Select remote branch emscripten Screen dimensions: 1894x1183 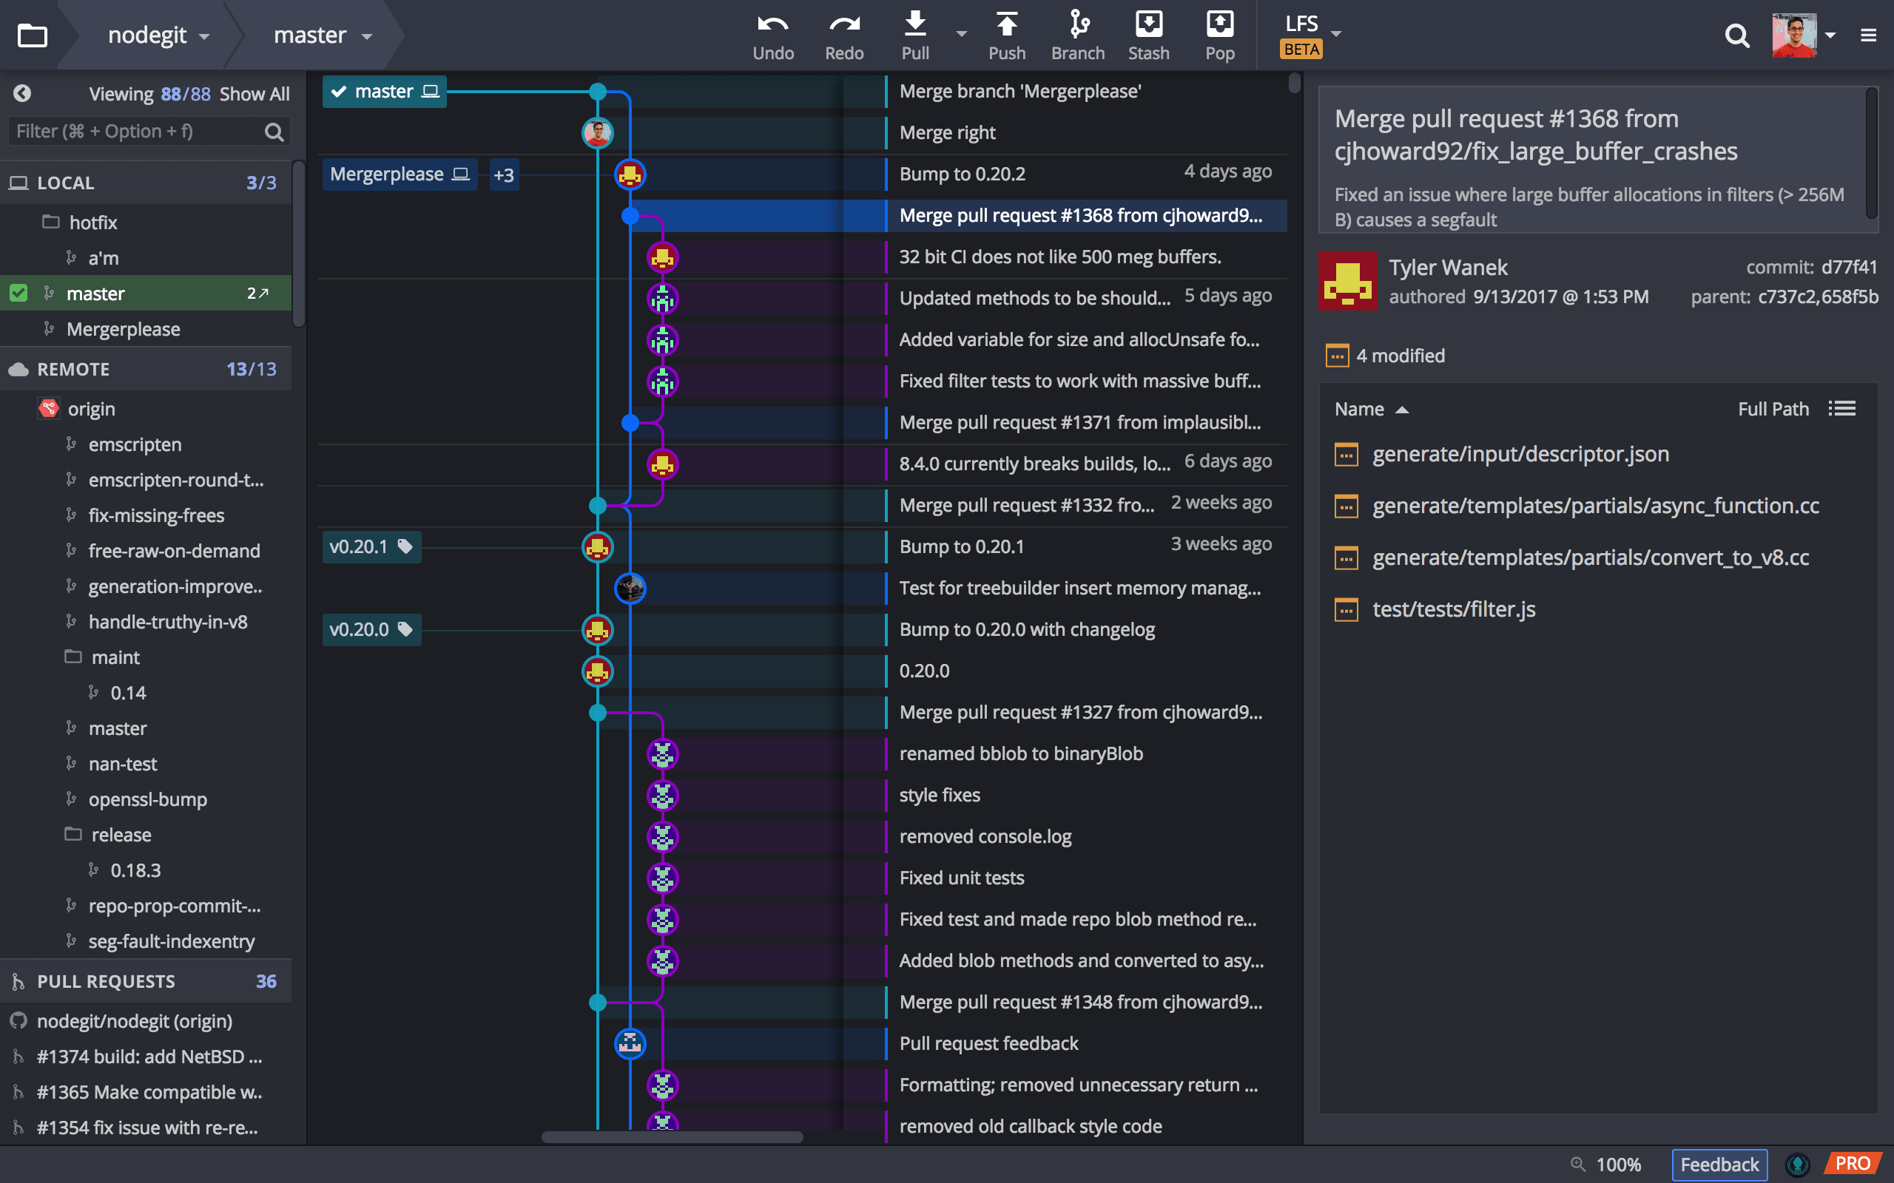[135, 444]
